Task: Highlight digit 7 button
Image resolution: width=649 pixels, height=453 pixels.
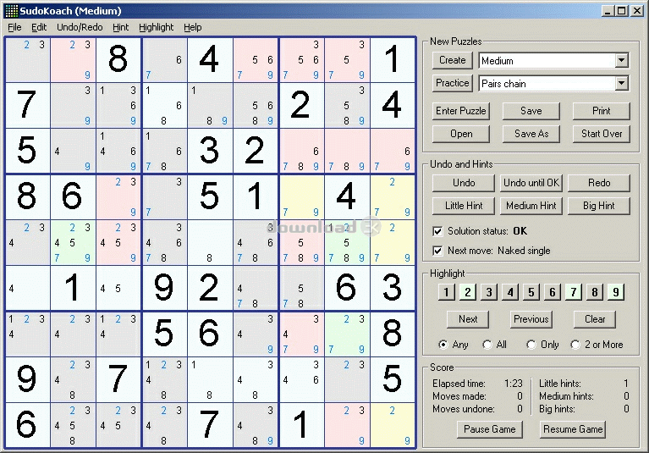Action: tap(573, 292)
